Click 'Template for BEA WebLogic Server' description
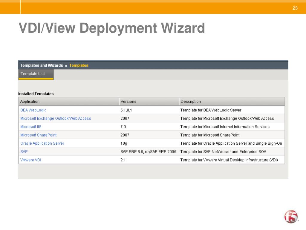This screenshot has height=230, width=306. tap(211, 110)
